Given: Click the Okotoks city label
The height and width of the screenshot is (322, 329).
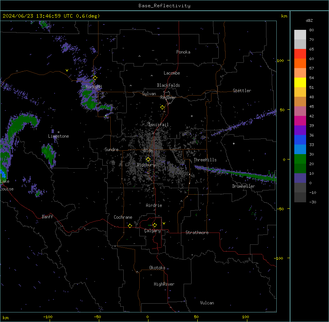Looking at the screenshot, I should (157, 268).
